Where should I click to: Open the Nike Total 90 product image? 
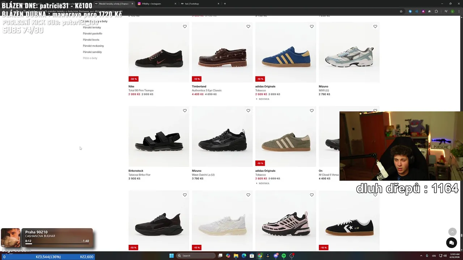159,52
